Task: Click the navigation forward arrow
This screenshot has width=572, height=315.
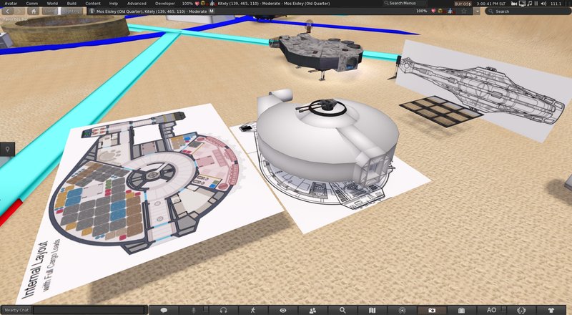Action: (19, 11)
